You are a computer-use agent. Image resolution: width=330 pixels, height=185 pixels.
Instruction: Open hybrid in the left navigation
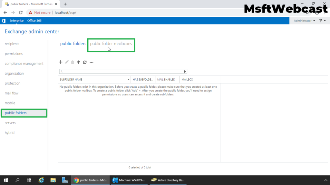(x=10, y=133)
